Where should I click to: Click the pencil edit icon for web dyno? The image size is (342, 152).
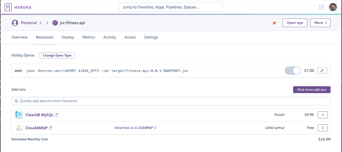322,71
